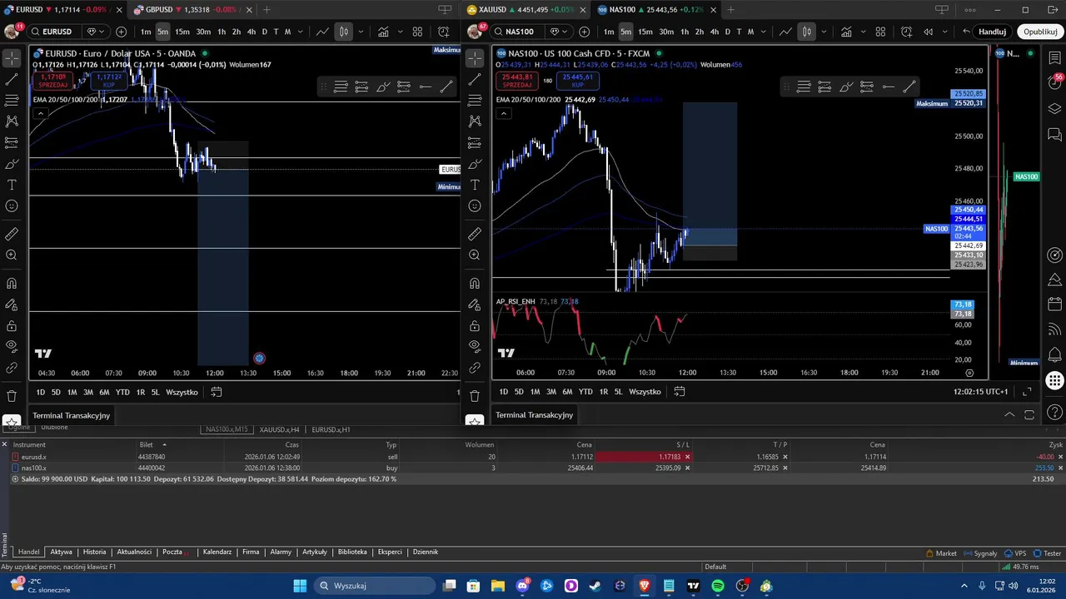Select trend line tool in EURUSD window sidebar
1066x599 pixels.
tap(12, 80)
